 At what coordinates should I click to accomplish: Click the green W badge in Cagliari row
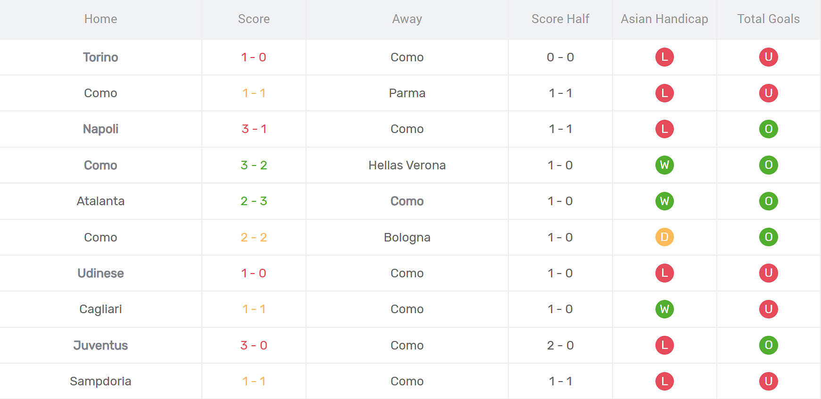pyautogui.click(x=664, y=309)
